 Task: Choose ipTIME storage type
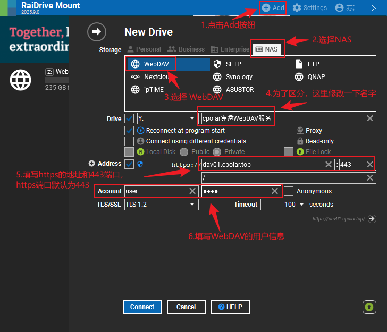pos(147,90)
